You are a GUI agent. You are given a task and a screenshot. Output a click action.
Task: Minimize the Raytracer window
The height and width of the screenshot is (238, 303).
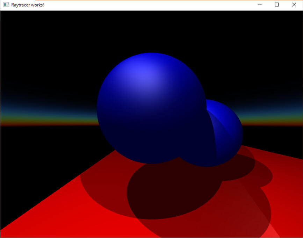259,5
